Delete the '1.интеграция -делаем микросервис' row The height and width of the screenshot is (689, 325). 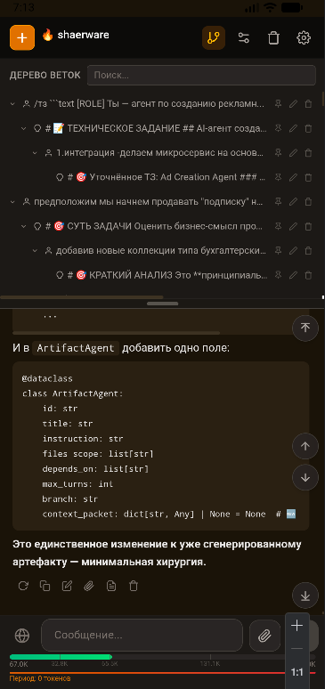pos(308,153)
